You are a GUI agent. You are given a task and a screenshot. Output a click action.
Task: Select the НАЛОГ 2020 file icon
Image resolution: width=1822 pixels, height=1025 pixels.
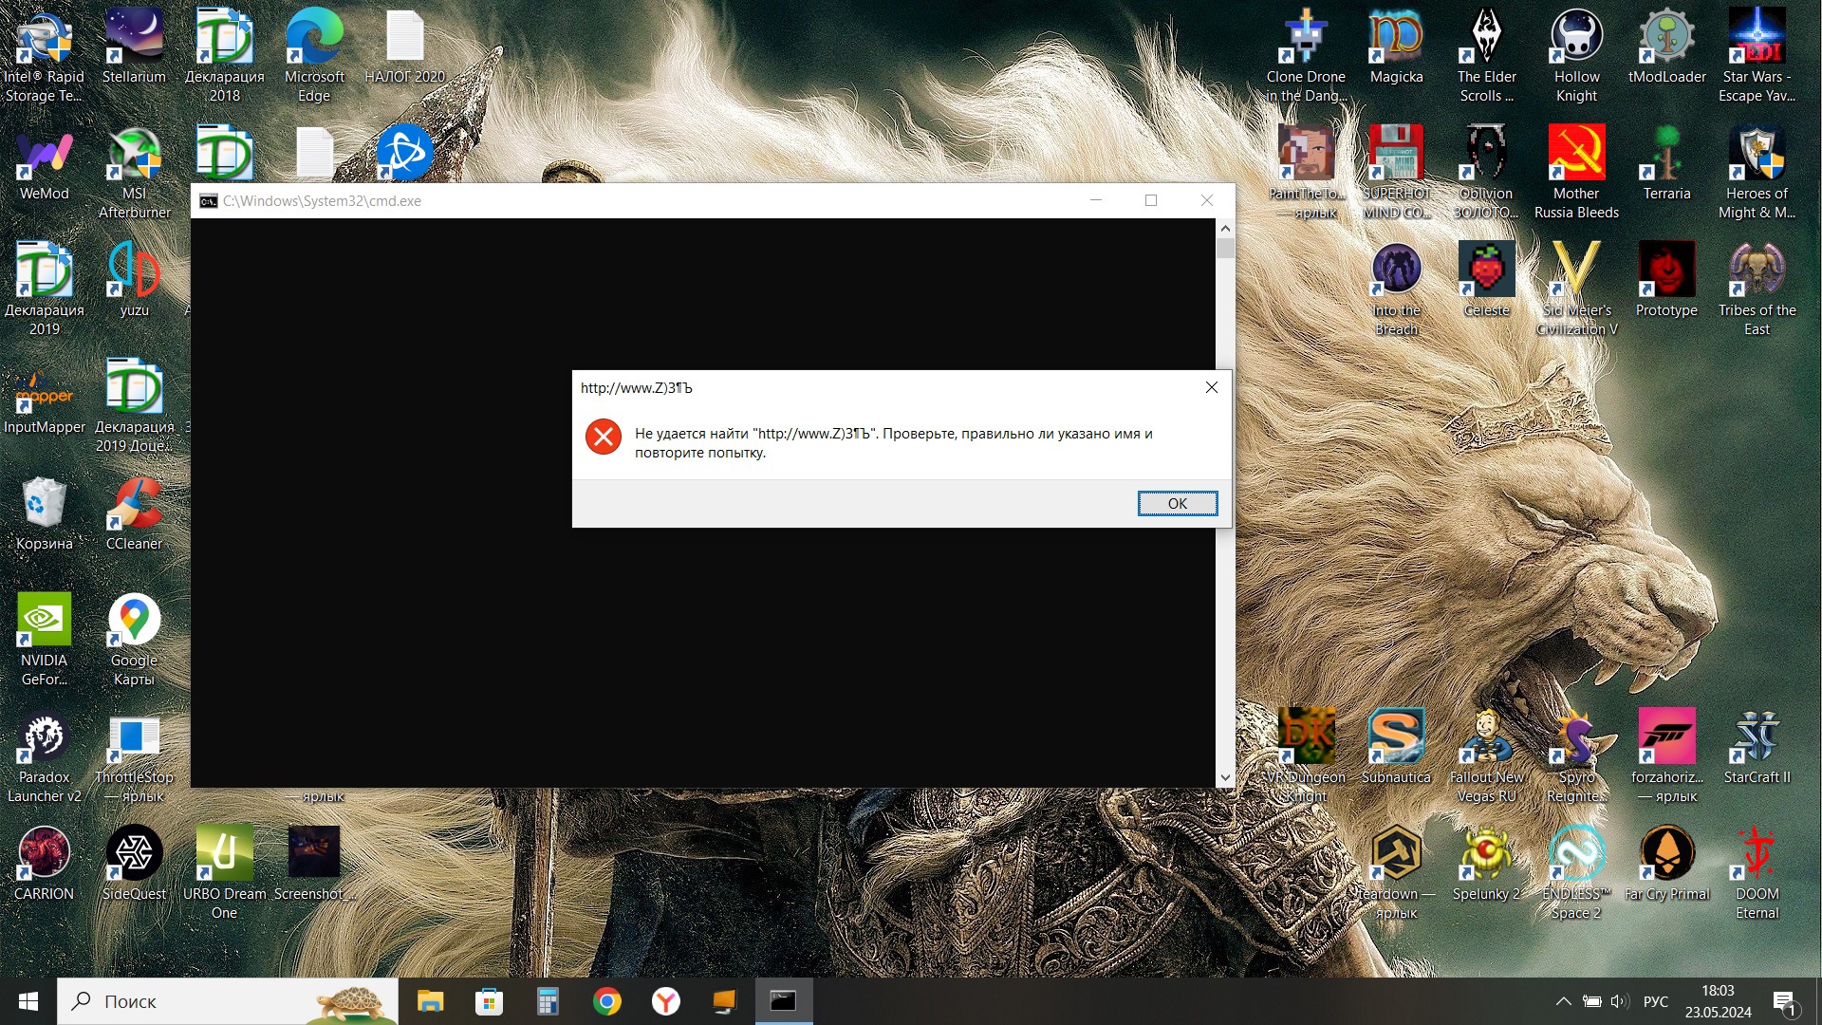pyautogui.click(x=404, y=47)
